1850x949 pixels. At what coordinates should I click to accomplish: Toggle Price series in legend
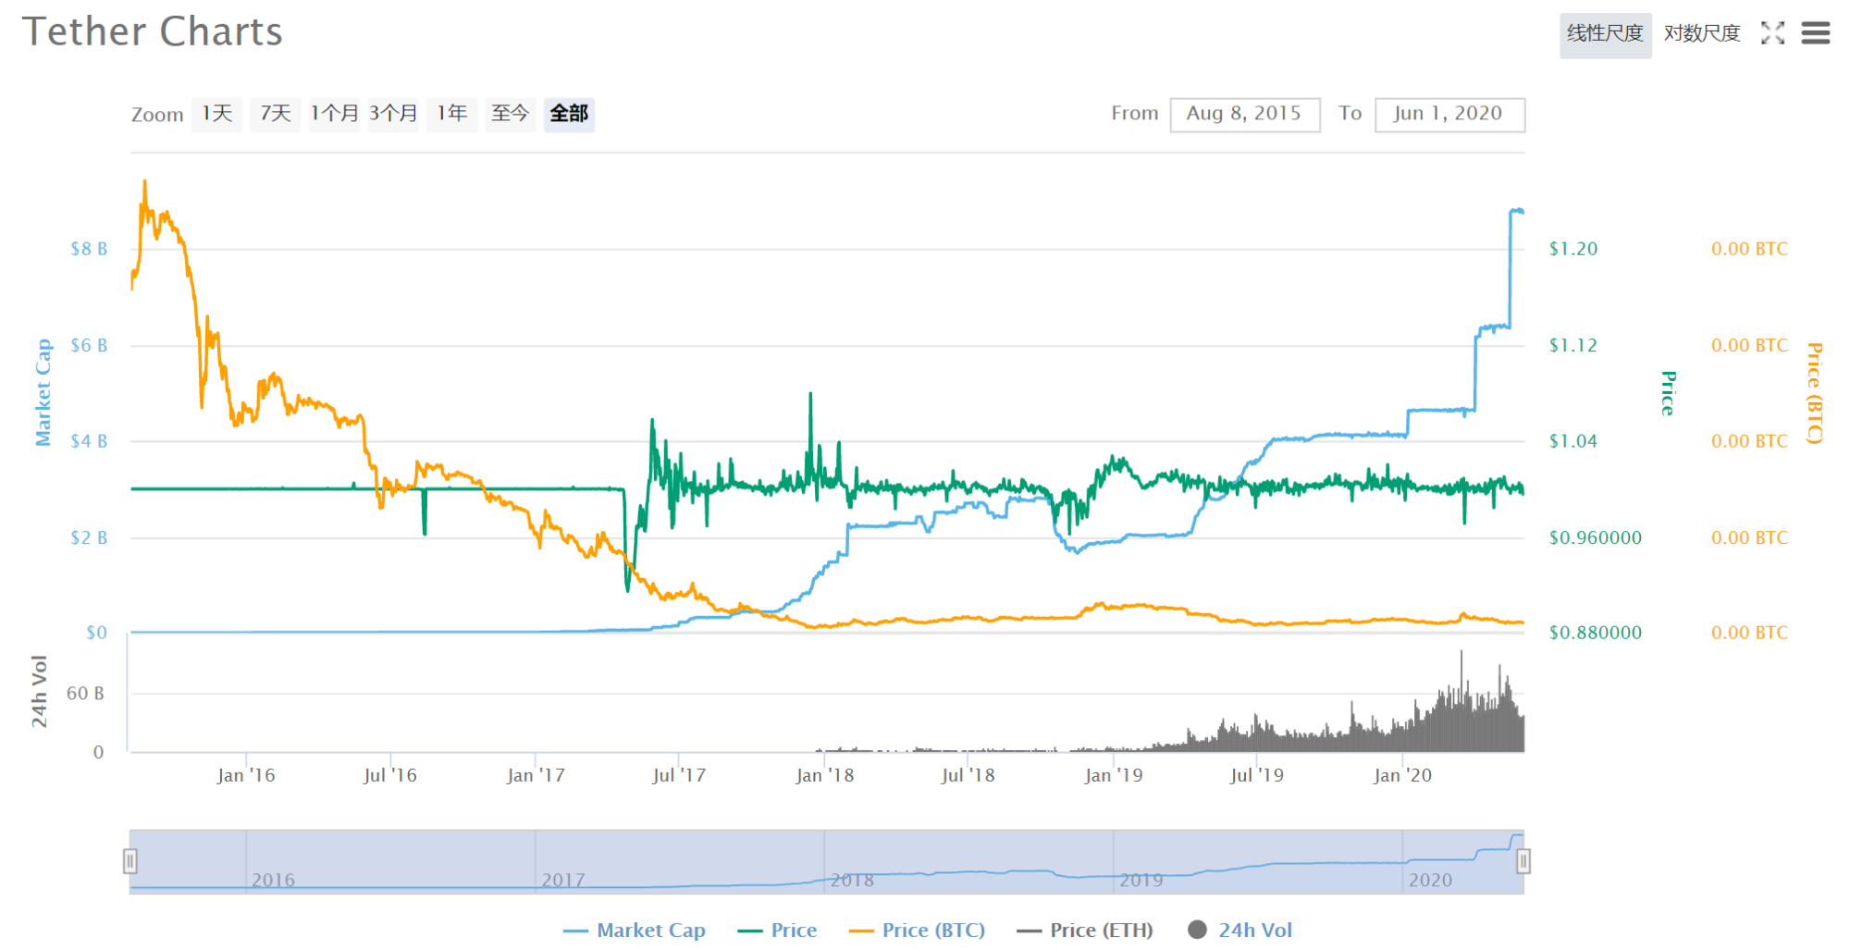pos(778,931)
